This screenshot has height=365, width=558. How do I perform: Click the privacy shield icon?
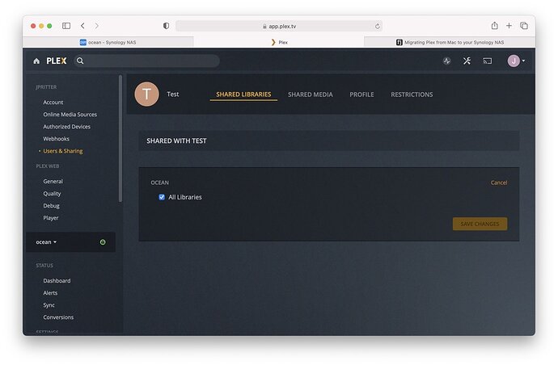point(166,26)
